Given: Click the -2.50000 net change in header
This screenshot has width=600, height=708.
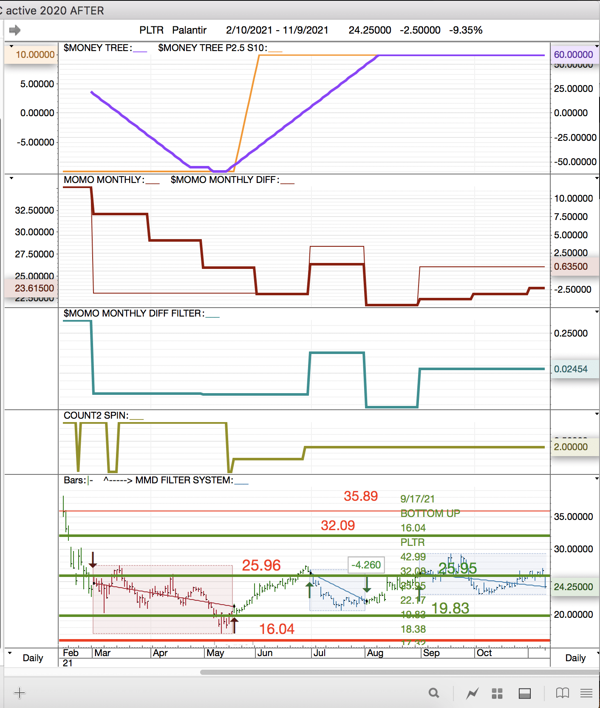Looking at the screenshot, I should coord(420,30).
